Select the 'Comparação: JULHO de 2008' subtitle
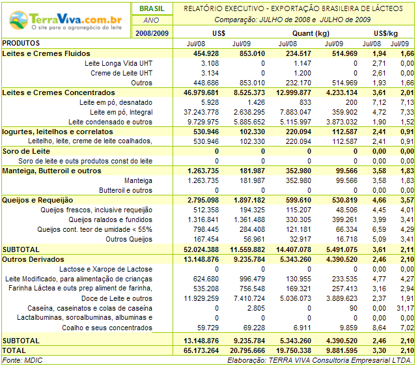Screen dimensions: 420x368 click(x=292, y=20)
